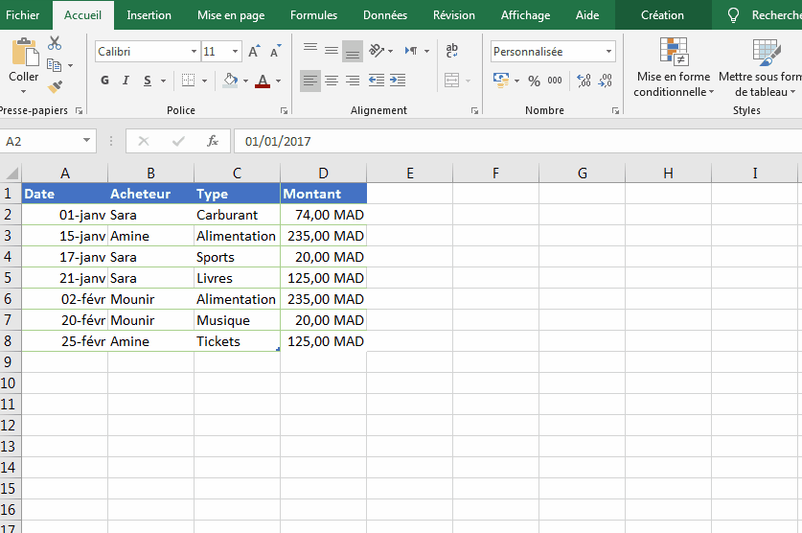Open font color dropdown arrow
Image resolution: width=802 pixels, height=533 pixels.
pyautogui.click(x=278, y=81)
